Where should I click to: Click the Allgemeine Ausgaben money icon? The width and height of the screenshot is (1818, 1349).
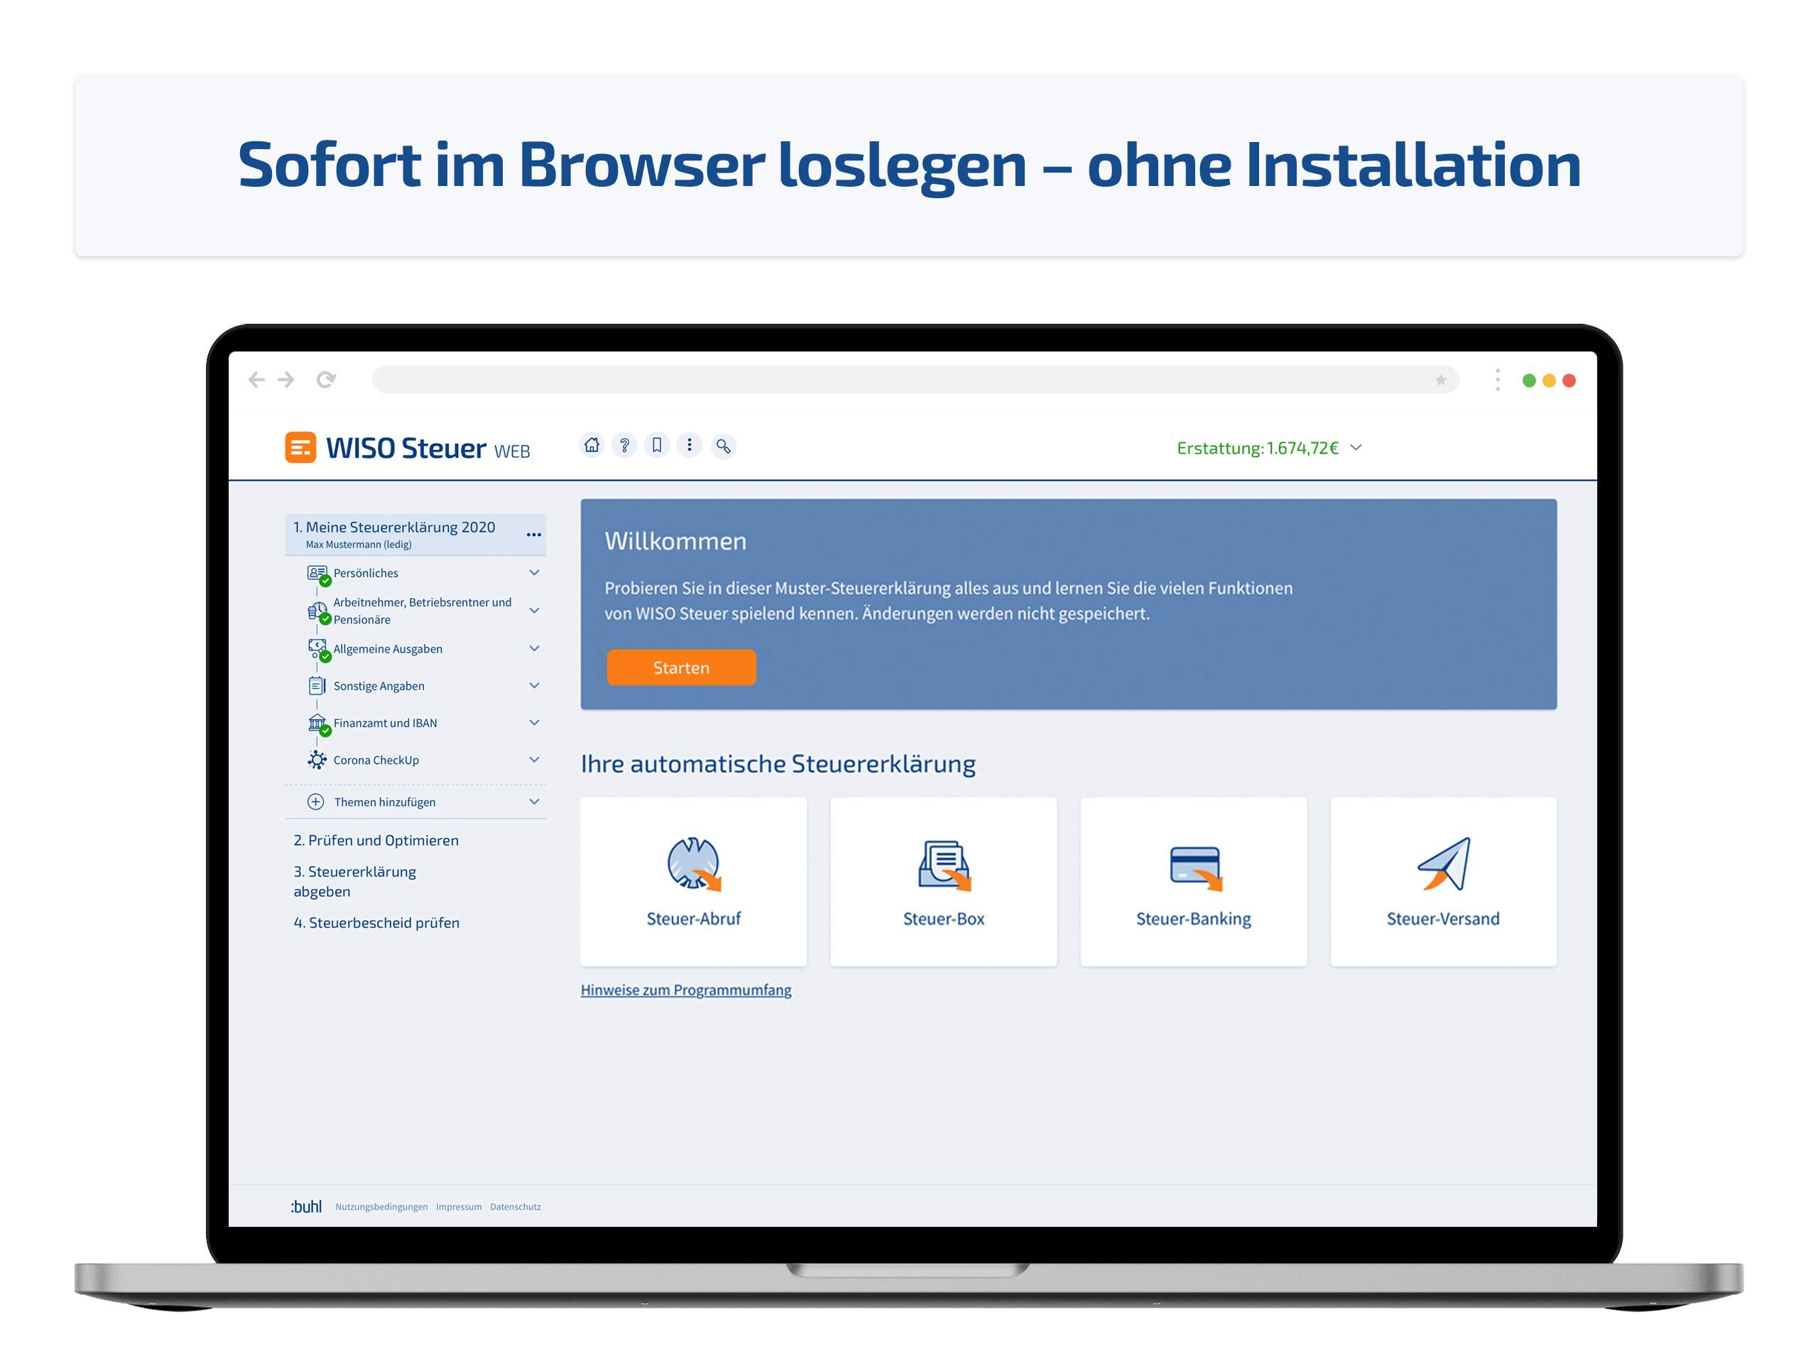pyautogui.click(x=317, y=650)
